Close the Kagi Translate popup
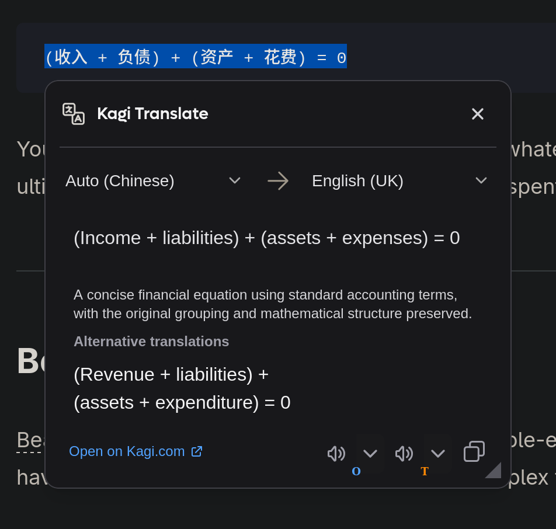 [478, 114]
